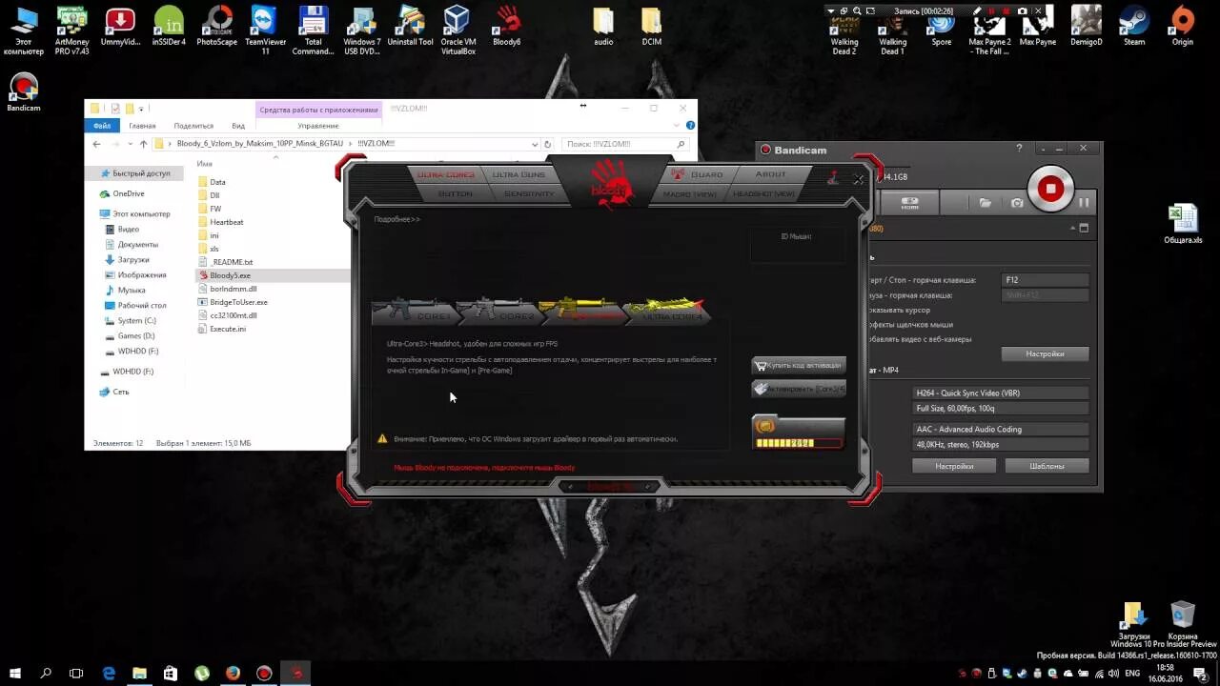Click upper 'Настройки' button in Bandicam
The height and width of the screenshot is (686, 1220).
coord(1045,353)
